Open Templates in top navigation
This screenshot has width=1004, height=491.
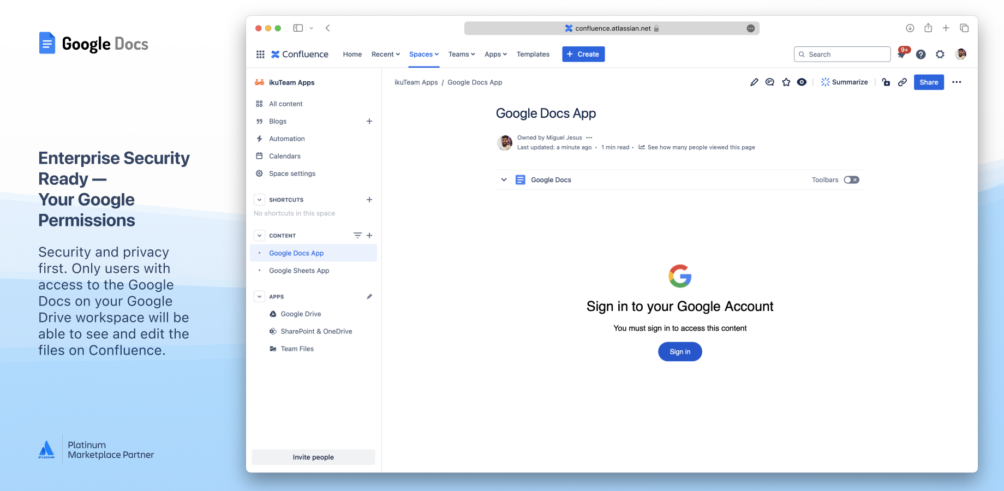533,54
